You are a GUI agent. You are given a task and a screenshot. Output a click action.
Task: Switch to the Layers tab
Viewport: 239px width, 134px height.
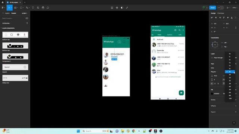7,13
